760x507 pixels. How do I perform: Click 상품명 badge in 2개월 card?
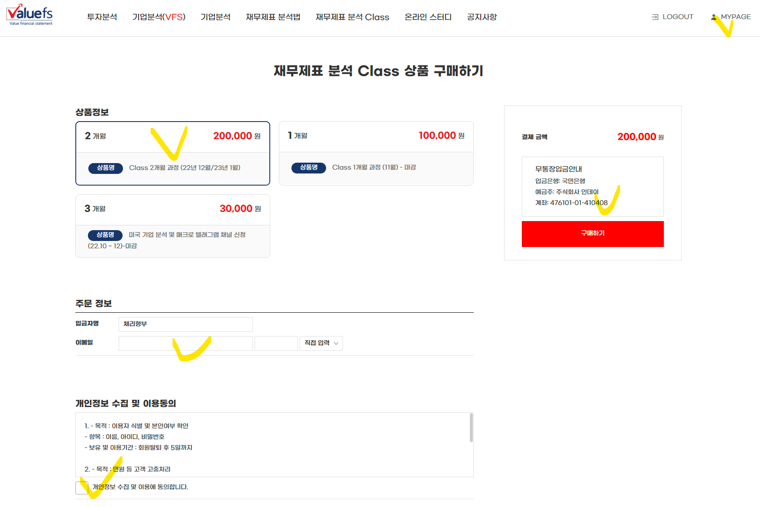[106, 168]
